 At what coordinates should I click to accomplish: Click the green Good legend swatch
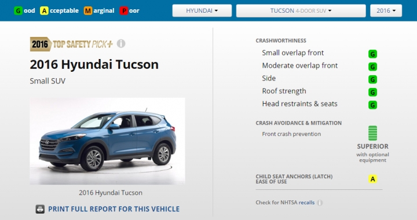18,10
